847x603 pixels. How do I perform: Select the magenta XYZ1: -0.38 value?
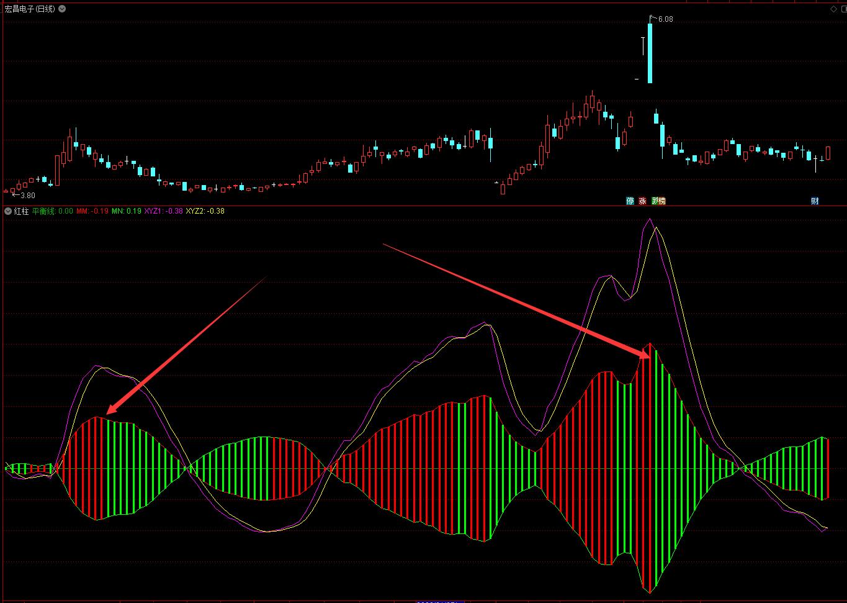point(164,211)
